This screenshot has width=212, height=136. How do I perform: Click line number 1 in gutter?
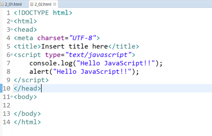pos(9,13)
